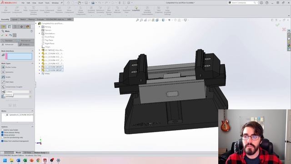The width and height of the screenshot is (291, 164).
Task: Click the blue Mate Selections box
Action: click(x=20, y=56)
